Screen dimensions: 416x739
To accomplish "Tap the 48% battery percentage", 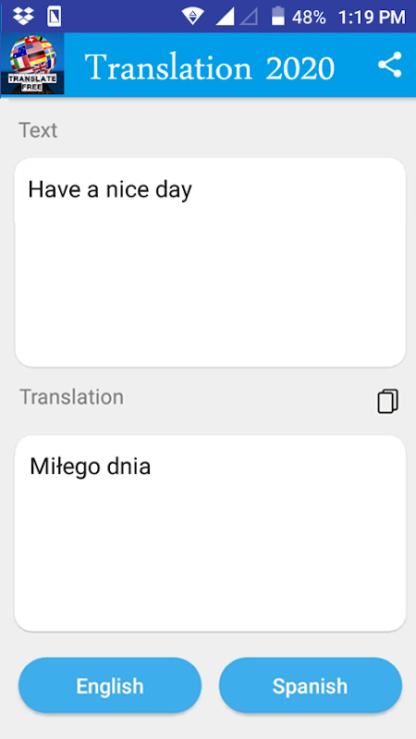I will (x=309, y=18).
